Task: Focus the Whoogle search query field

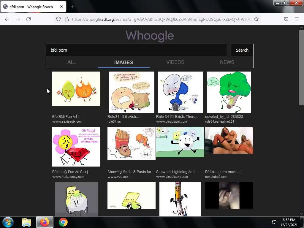Action: [136, 50]
